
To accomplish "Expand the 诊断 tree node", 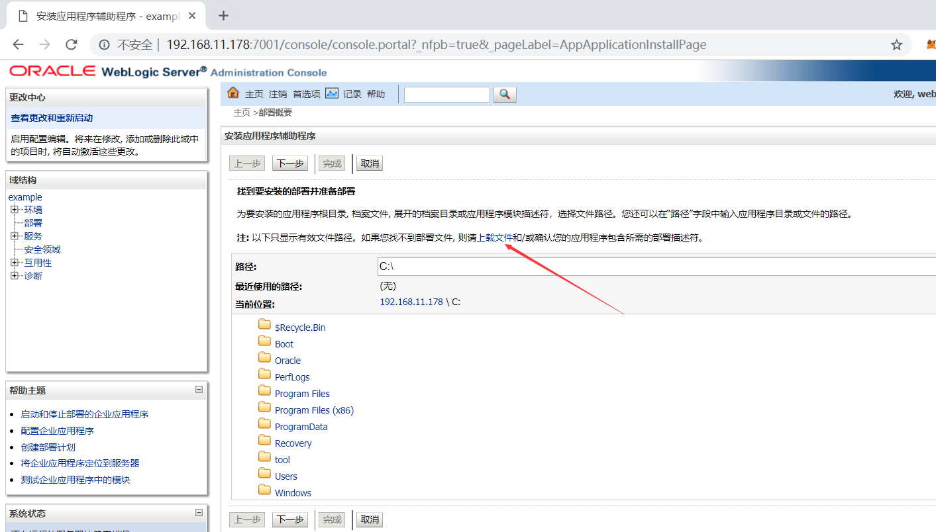I will pos(15,275).
